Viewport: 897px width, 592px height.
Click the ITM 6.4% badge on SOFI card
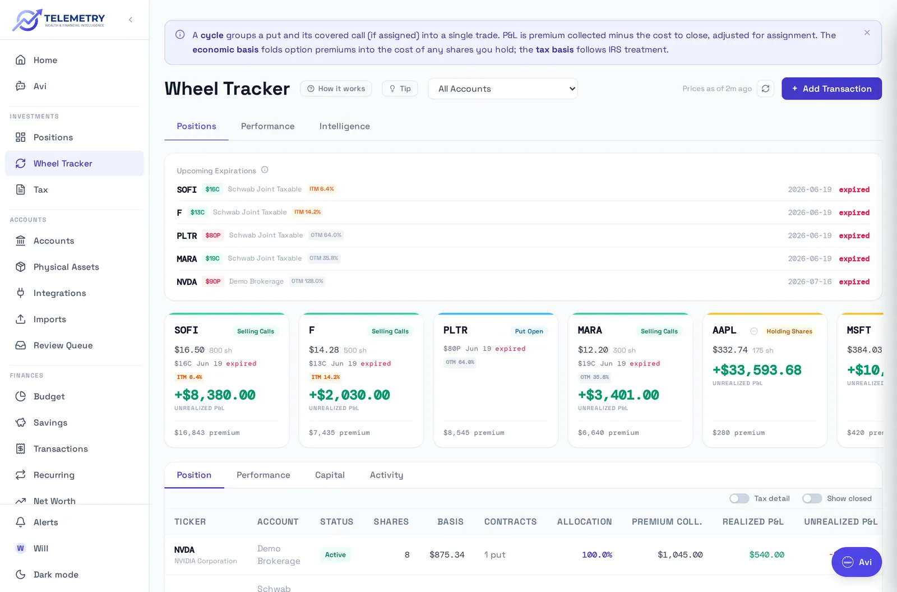[189, 377]
